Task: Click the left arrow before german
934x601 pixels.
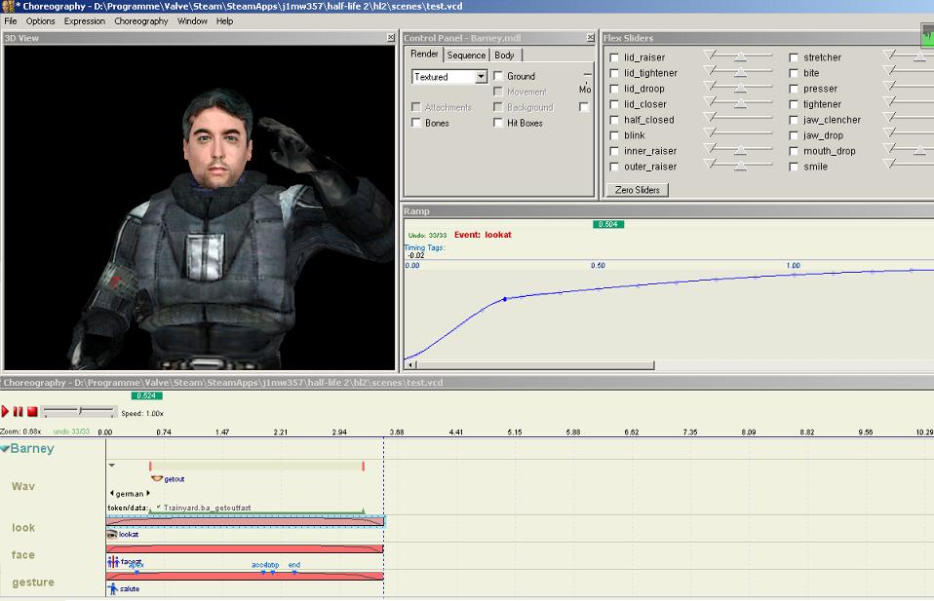Action: [111, 493]
